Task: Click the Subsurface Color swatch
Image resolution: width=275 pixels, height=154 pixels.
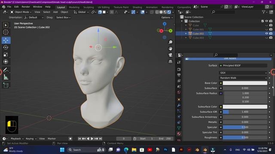Action: tap(245, 107)
